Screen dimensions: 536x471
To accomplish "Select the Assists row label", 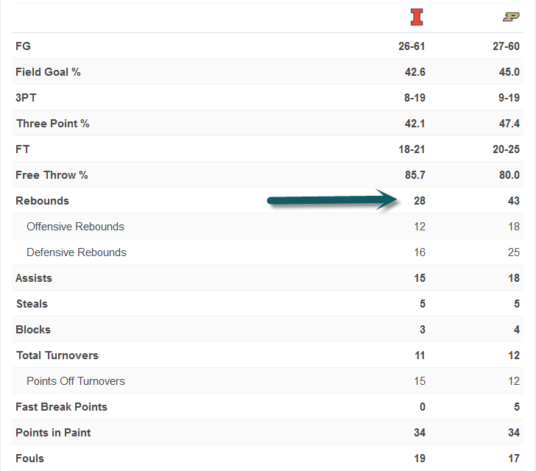I will 34,278.
